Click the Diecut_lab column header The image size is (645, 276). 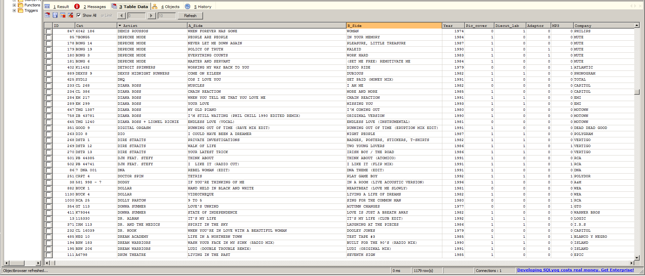click(510, 26)
